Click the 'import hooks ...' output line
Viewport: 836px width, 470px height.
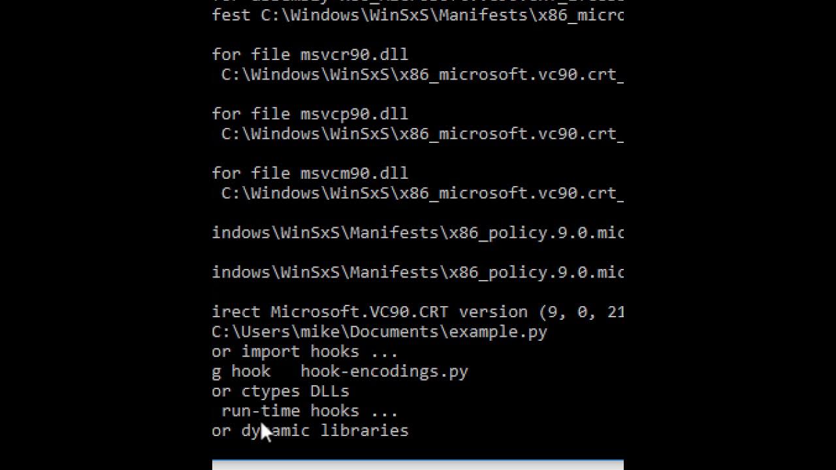[x=319, y=352]
